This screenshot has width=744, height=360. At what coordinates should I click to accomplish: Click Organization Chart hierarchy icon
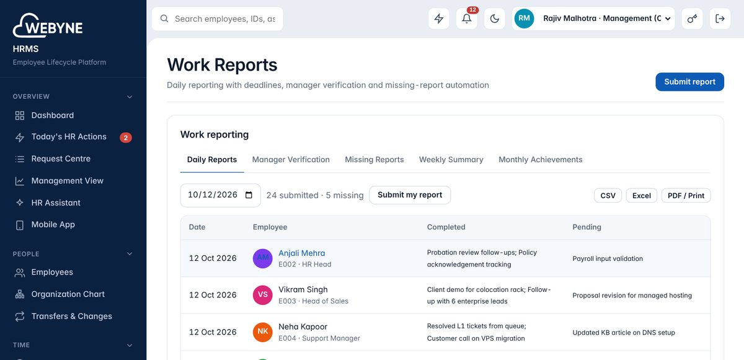coord(20,294)
